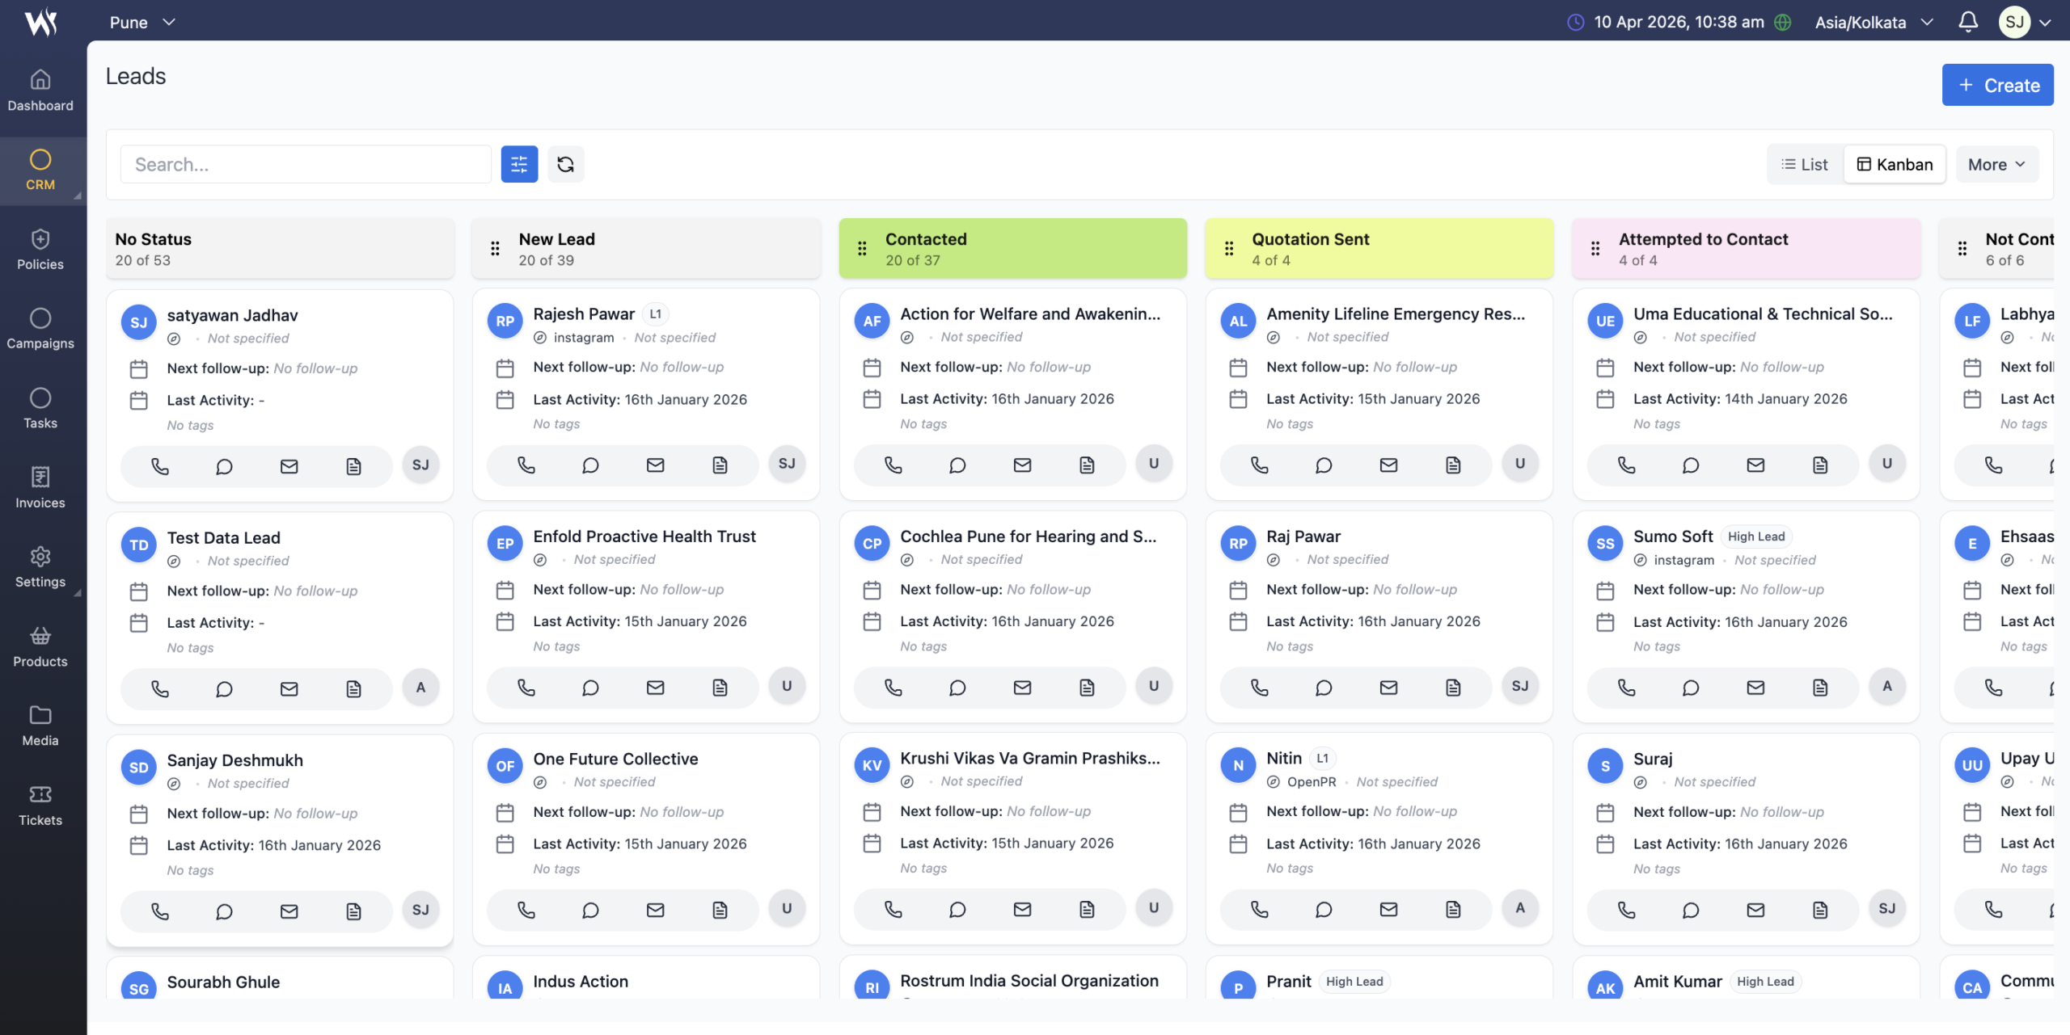2070x1035 pixels.
Task: Click the filter settings icon button
Action: 519,165
